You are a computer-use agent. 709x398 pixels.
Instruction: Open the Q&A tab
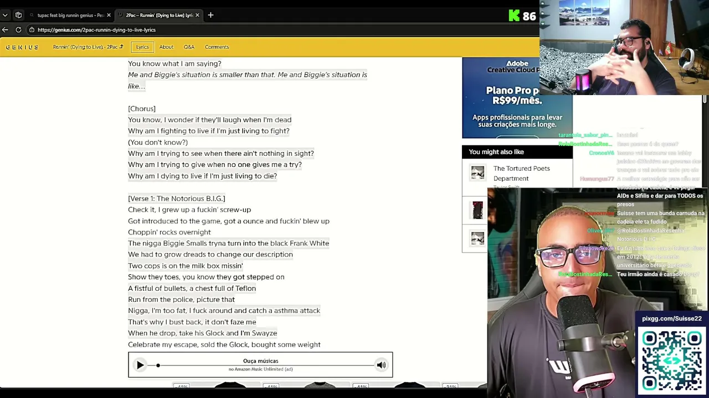point(189,47)
